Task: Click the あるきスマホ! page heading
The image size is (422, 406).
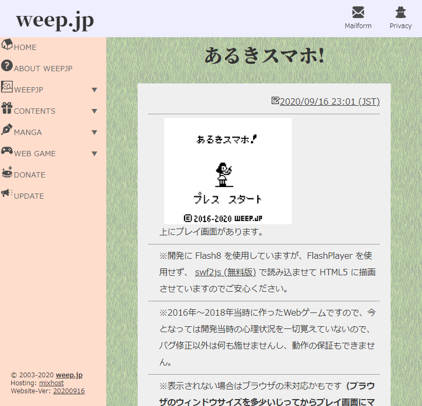Action: [x=264, y=56]
